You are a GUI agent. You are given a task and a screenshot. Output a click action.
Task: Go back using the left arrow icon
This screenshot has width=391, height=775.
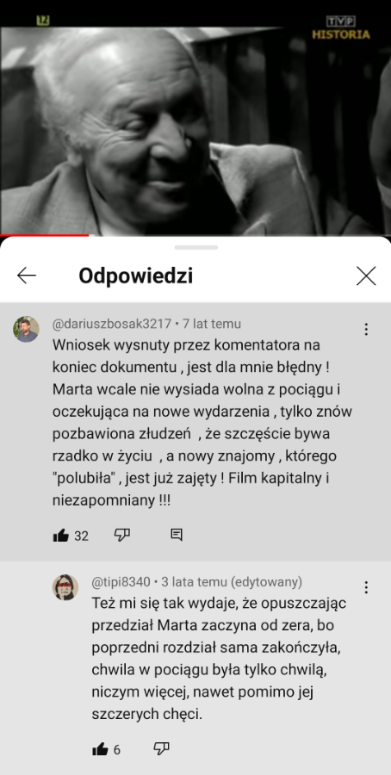(26, 276)
